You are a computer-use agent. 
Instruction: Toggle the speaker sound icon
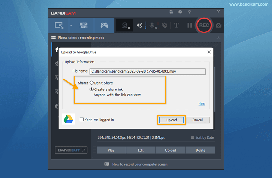[x=139, y=25]
